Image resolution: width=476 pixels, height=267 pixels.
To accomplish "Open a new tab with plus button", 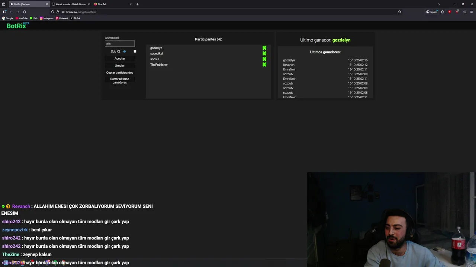I will [137, 4].
